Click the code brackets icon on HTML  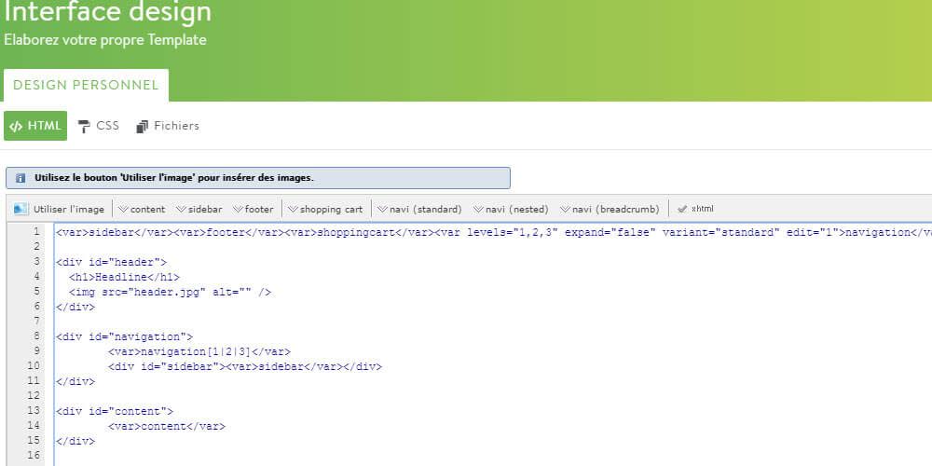[x=16, y=127]
